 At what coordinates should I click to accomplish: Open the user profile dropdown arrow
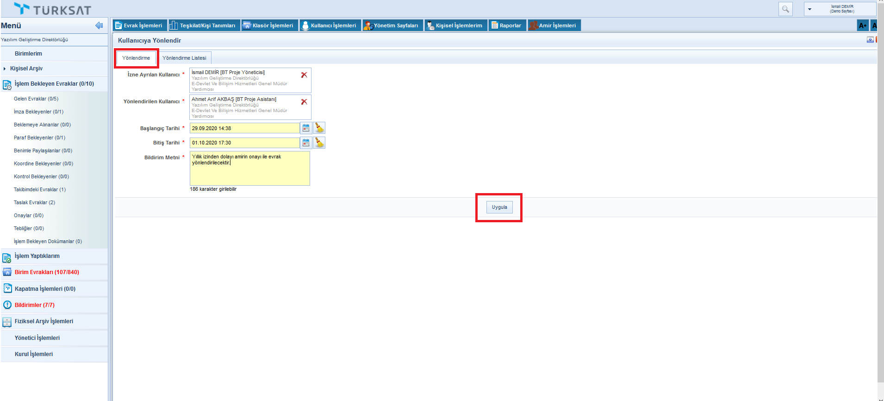click(809, 9)
